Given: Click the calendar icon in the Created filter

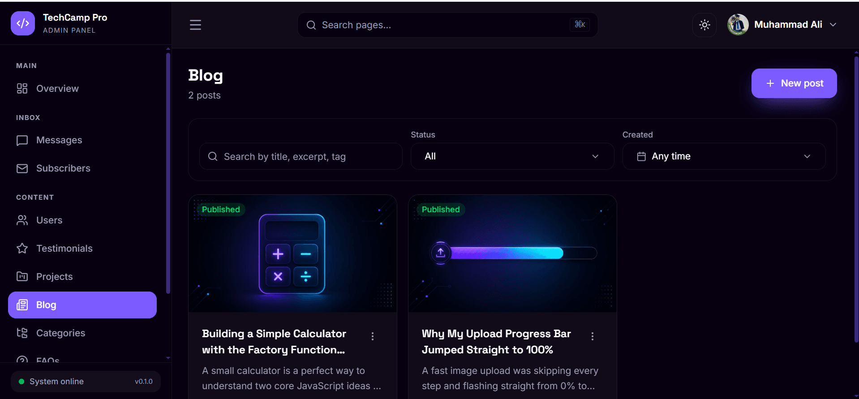Looking at the screenshot, I should (641, 156).
